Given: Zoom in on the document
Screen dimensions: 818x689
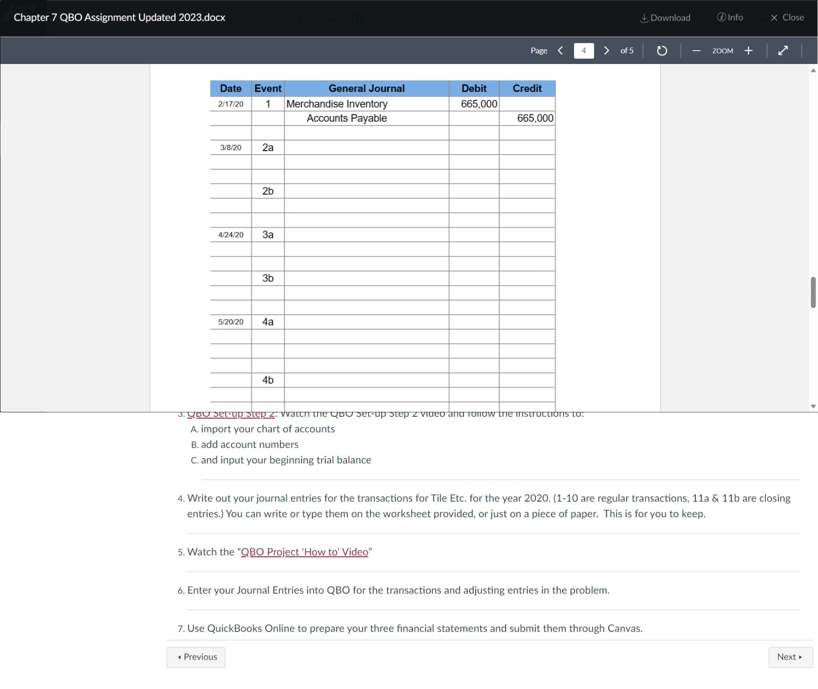Looking at the screenshot, I should pyautogui.click(x=748, y=51).
